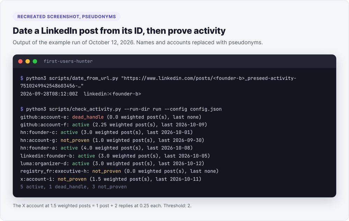
Task: Click the hn:founder-a row with 4.0 weighted posts
Action: [x=106, y=148]
